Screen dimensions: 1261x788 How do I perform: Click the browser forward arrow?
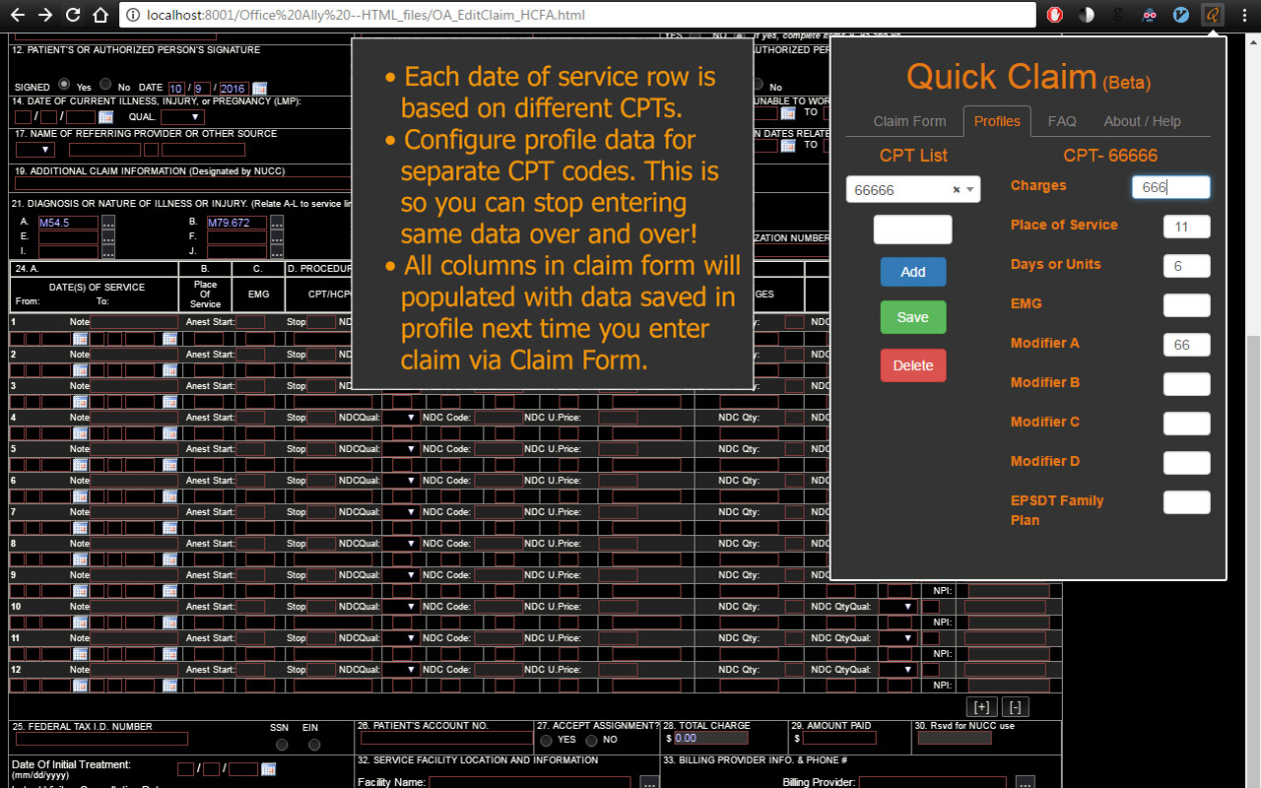click(45, 15)
